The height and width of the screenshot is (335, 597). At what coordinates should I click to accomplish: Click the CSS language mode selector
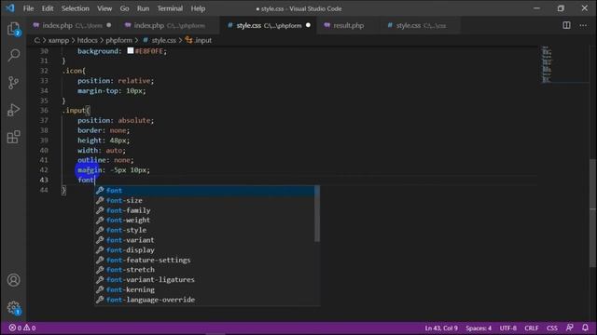(x=552, y=328)
